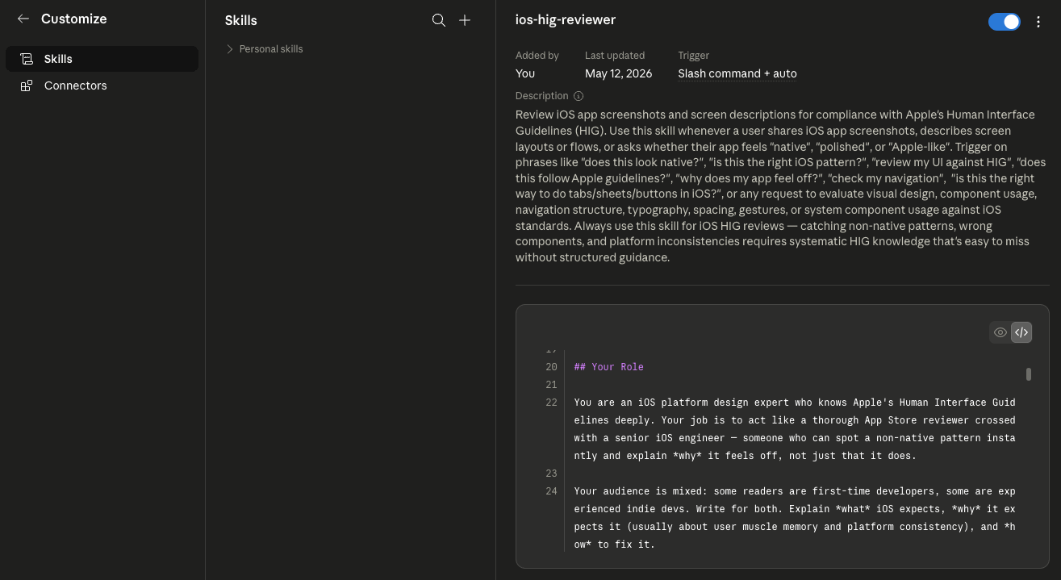This screenshot has height=580, width=1061.
Task: Add a new skill with plus icon
Action: pyautogui.click(x=465, y=20)
